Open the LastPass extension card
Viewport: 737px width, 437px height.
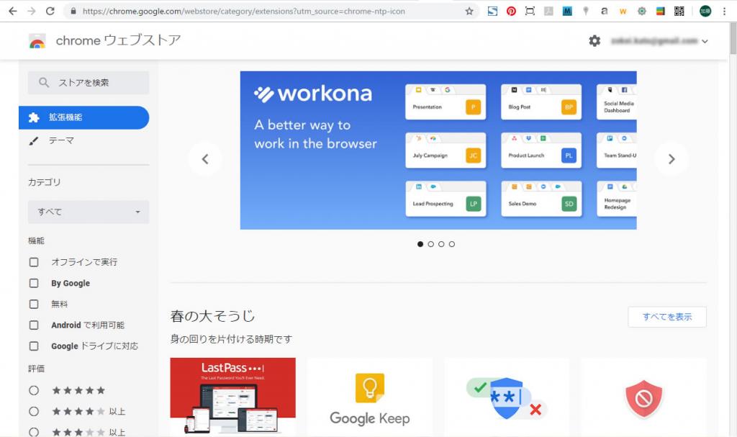pos(232,397)
